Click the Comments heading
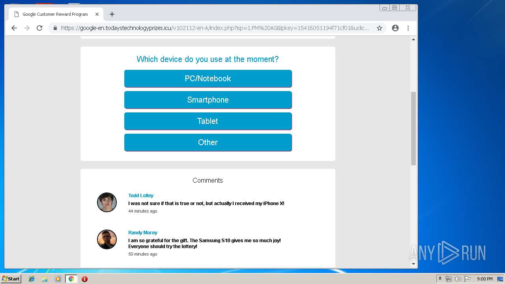Viewport: 505px width, 284px height. coord(208,180)
